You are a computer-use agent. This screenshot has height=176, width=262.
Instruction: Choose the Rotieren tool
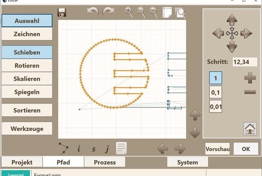tap(27, 66)
